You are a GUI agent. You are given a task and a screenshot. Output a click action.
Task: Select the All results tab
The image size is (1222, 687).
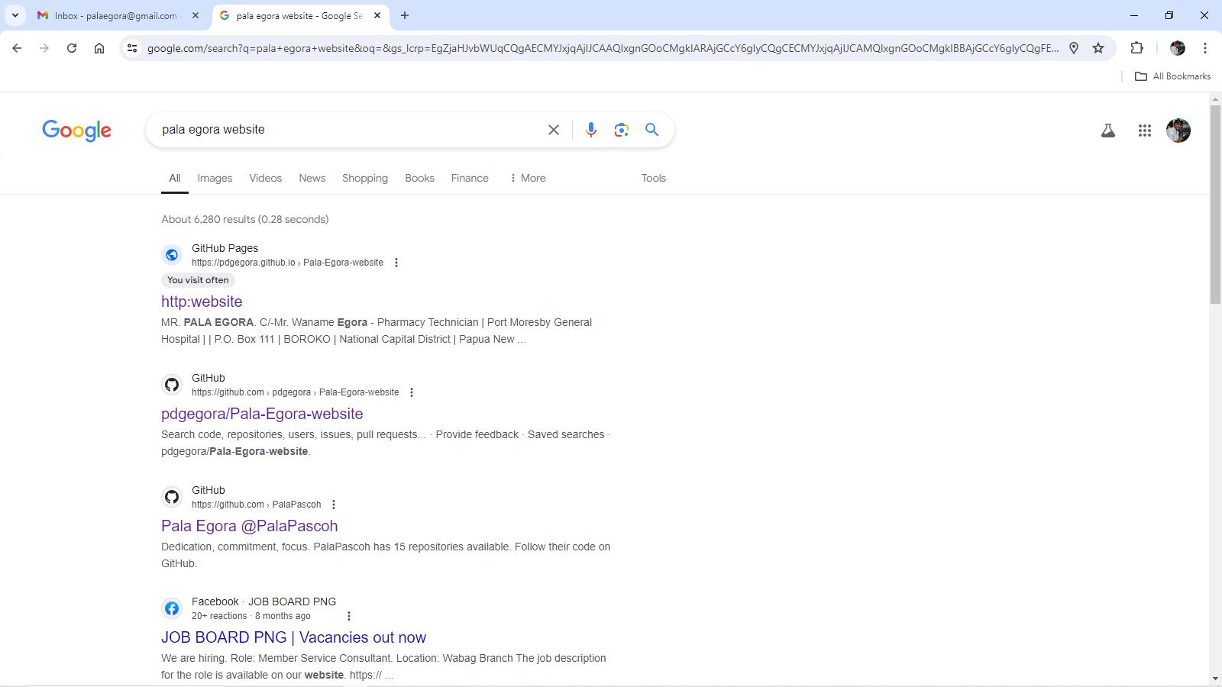(x=175, y=178)
